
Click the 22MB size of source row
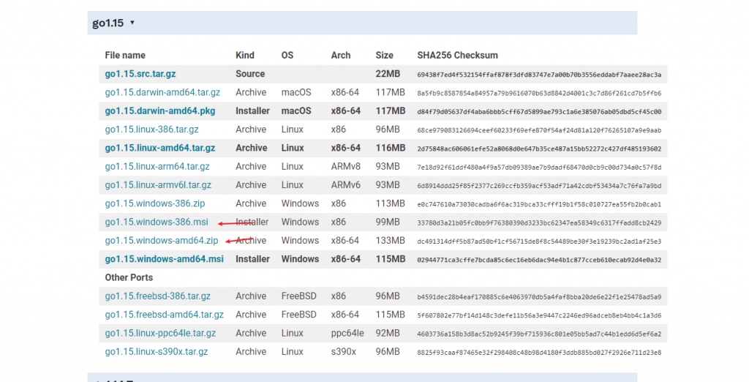click(388, 74)
